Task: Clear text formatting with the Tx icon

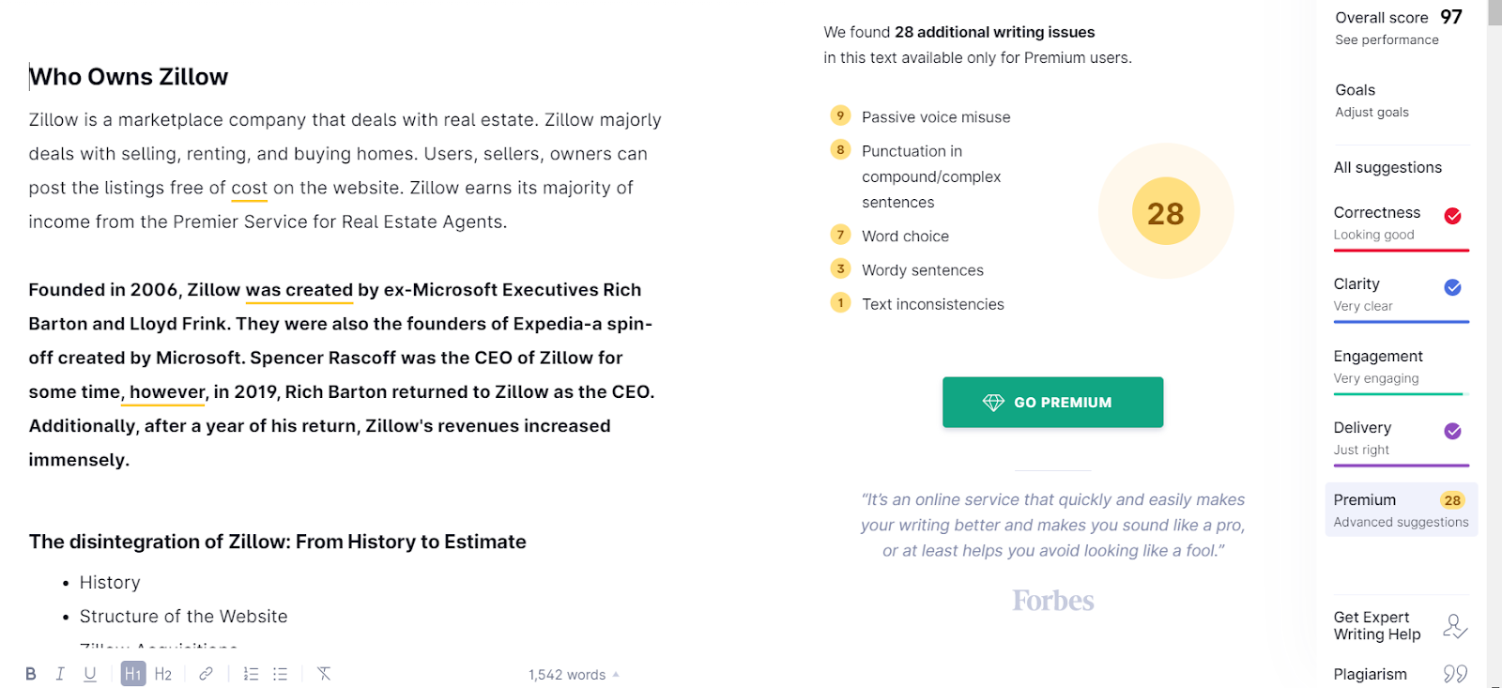Action: point(324,674)
